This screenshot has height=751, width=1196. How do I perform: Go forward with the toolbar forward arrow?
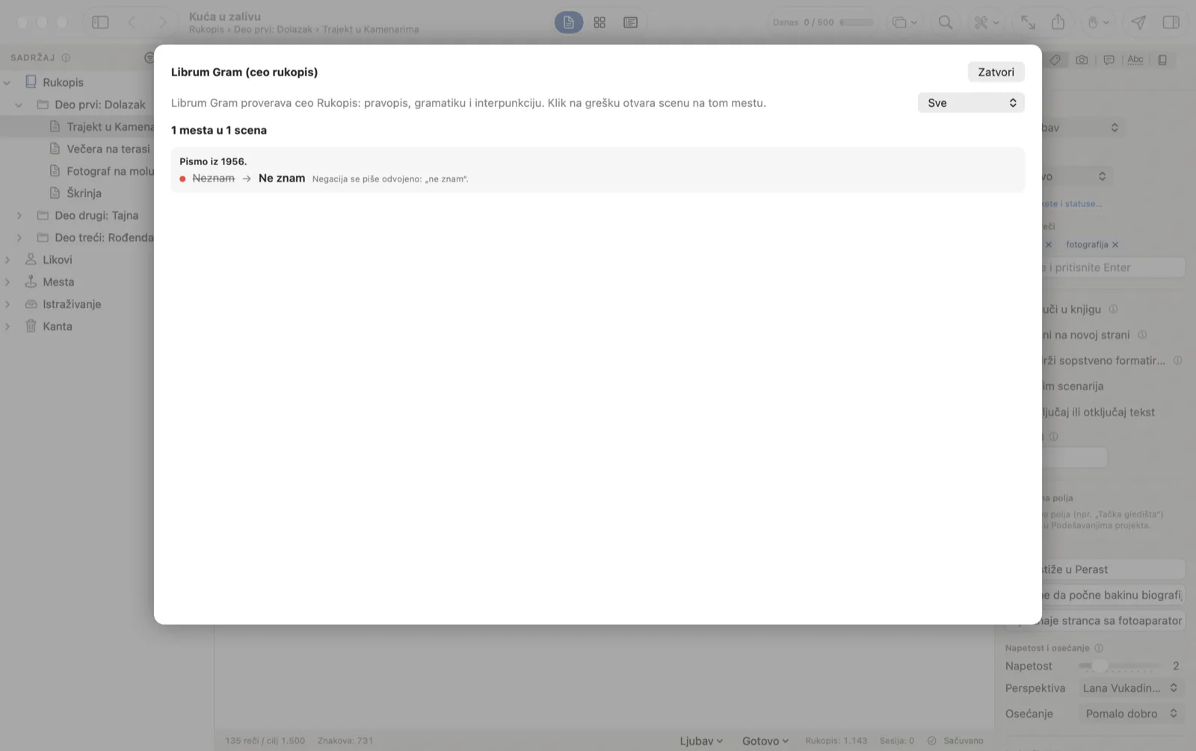pos(162,22)
